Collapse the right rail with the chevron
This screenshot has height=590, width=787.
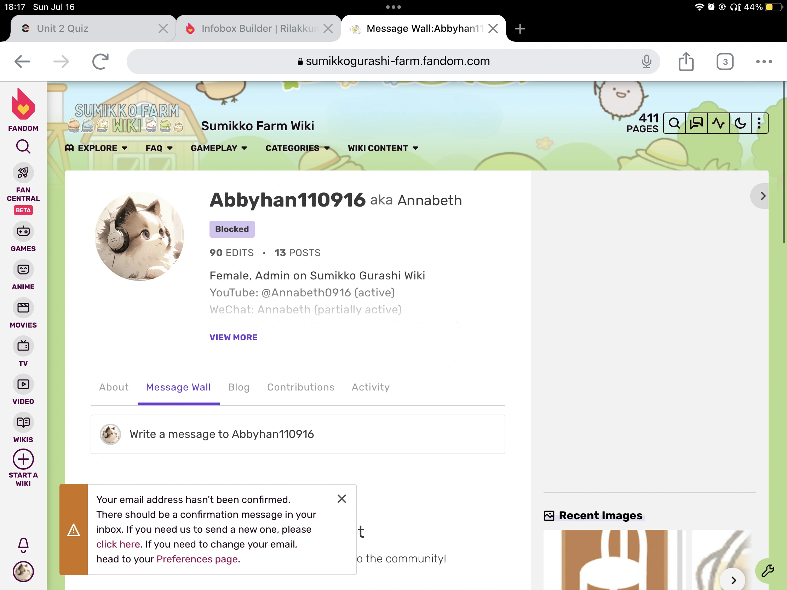coord(762,196)
